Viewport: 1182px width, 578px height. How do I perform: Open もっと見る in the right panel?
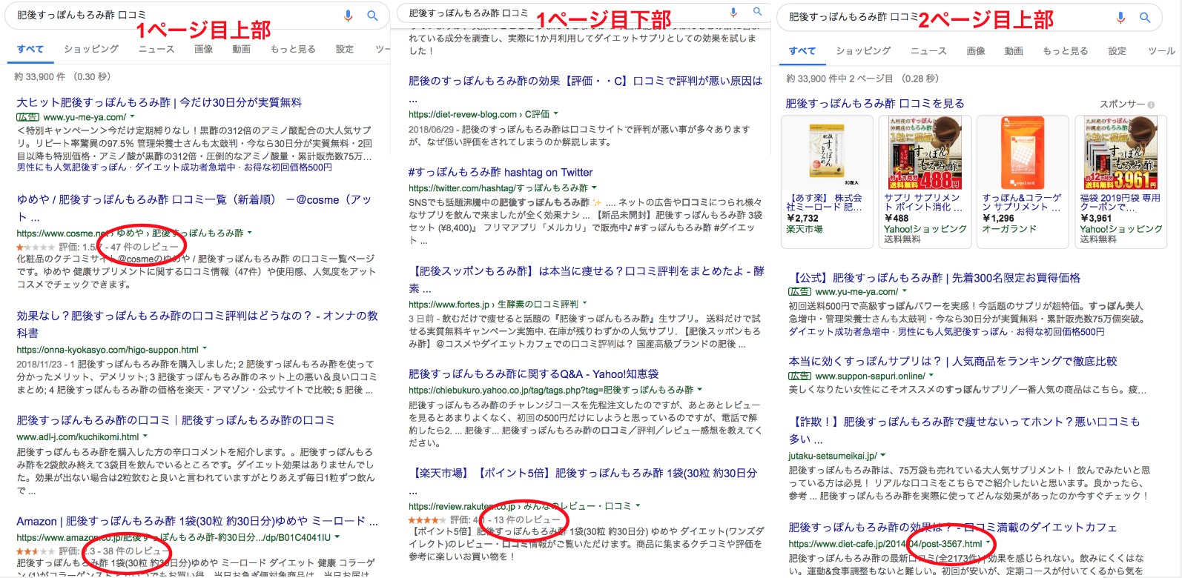click(x=1066, y=51)
